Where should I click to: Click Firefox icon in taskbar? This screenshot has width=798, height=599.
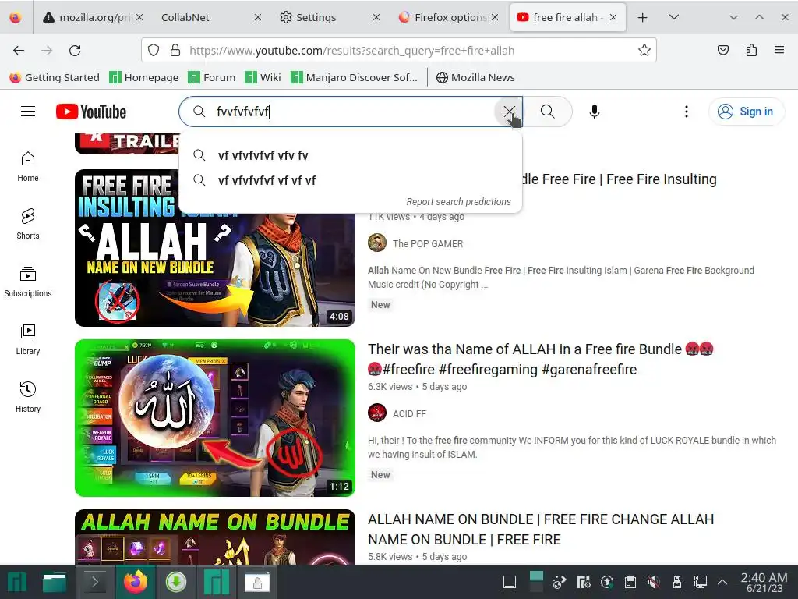coord(135,582)
